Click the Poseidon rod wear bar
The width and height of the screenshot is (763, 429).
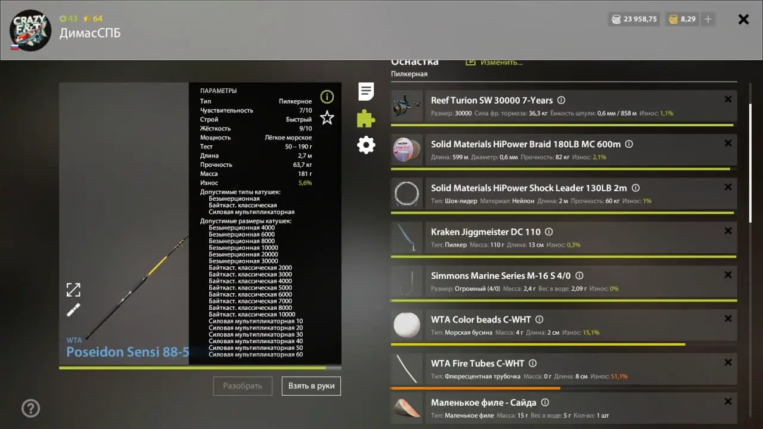click(200, 368)
